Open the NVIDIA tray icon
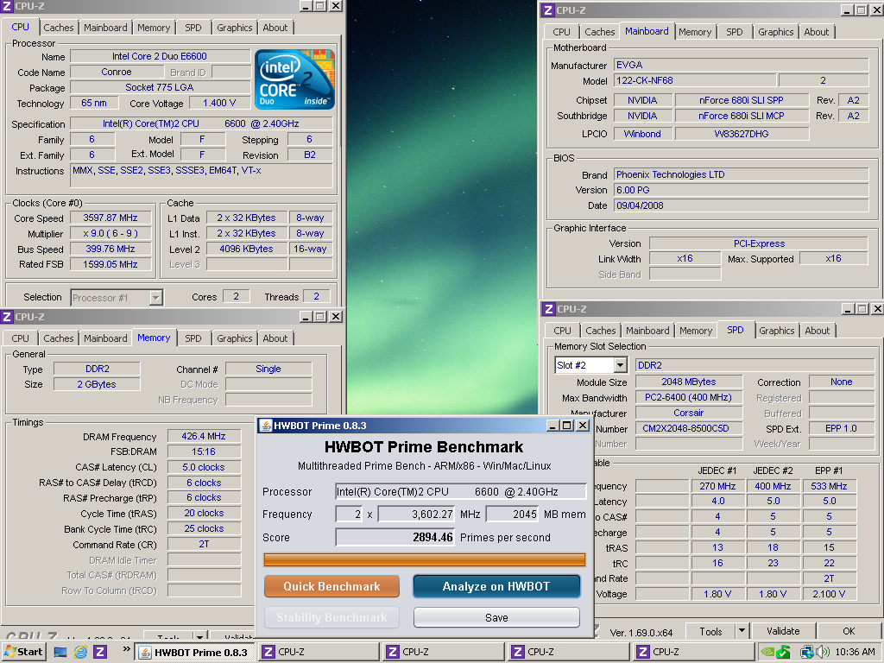Viewport: 884px width, 663px height. click(767, 653)
